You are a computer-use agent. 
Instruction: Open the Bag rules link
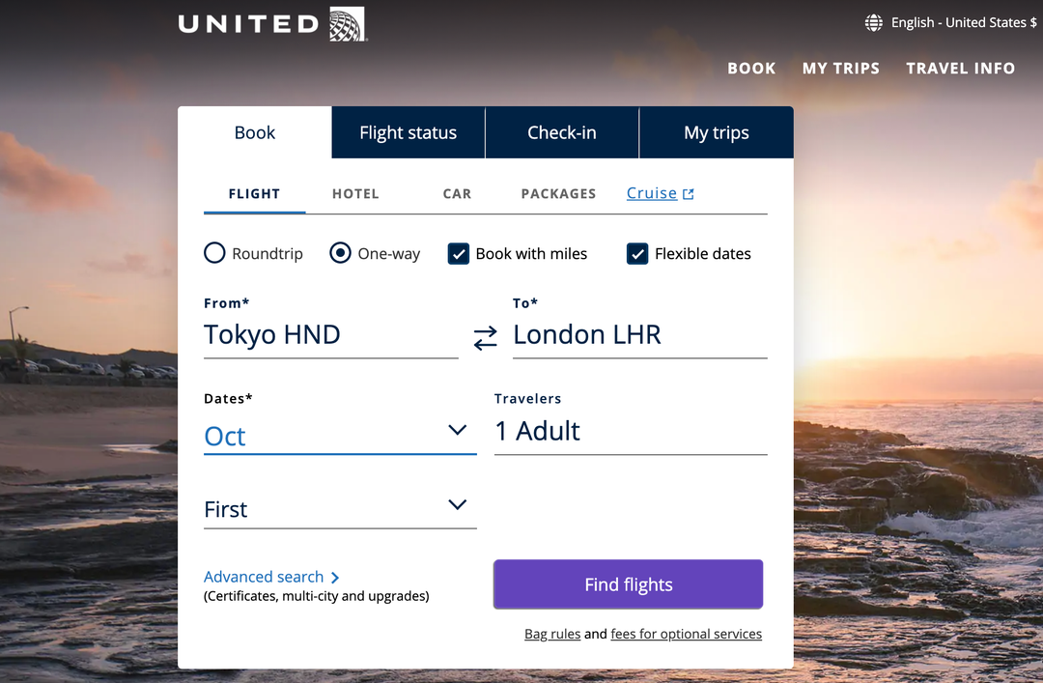(551, 634)
